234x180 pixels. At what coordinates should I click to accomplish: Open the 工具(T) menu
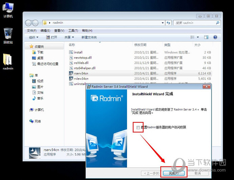point(73,30)
